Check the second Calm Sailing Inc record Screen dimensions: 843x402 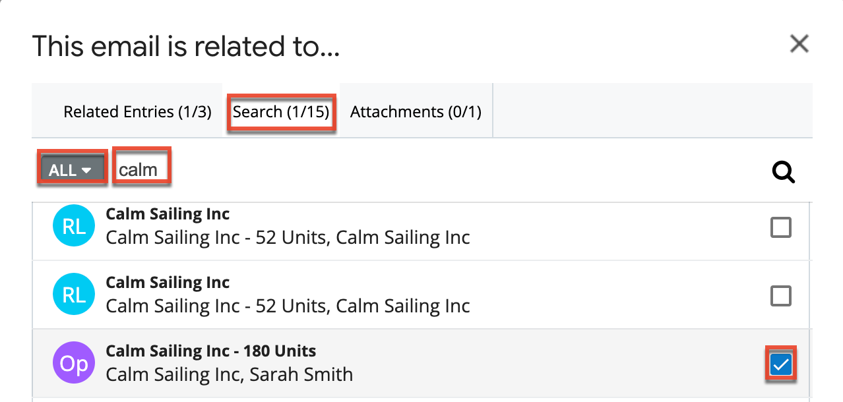pos(780,295)
